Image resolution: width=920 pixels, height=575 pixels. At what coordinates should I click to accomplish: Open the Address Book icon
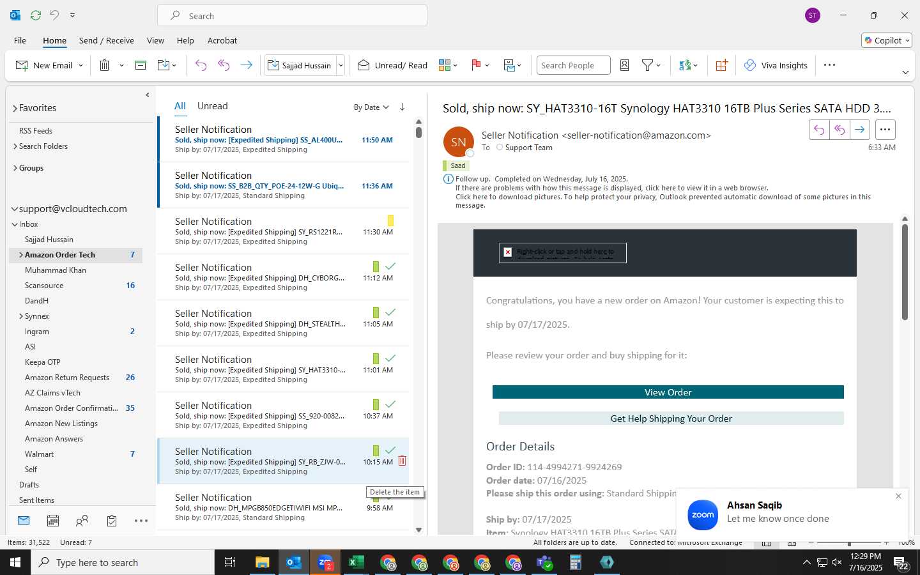click(x=625, y=65)
